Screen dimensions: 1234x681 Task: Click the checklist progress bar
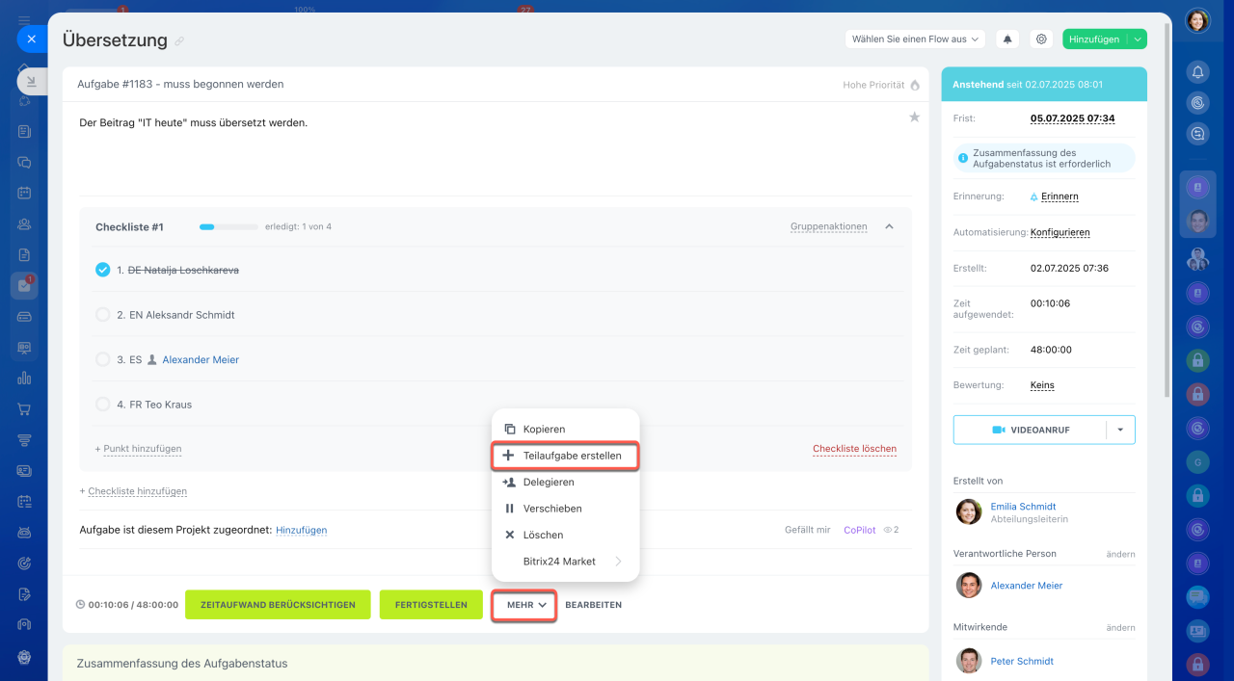[228, 227]
